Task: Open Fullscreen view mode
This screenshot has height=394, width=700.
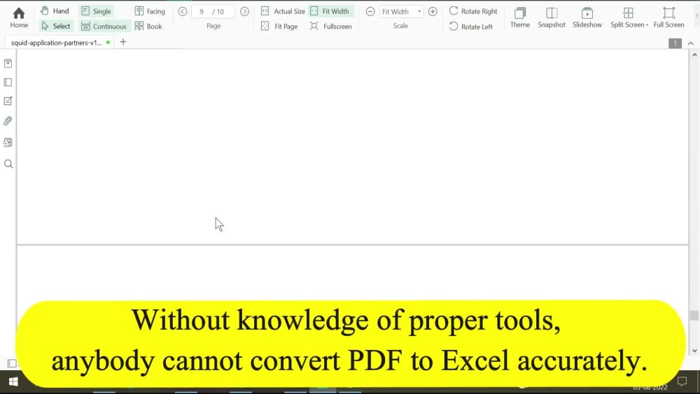Action: (331, 27)
